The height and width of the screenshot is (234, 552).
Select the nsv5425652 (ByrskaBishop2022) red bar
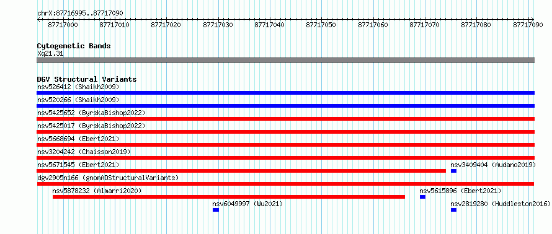tap(285, 119)
